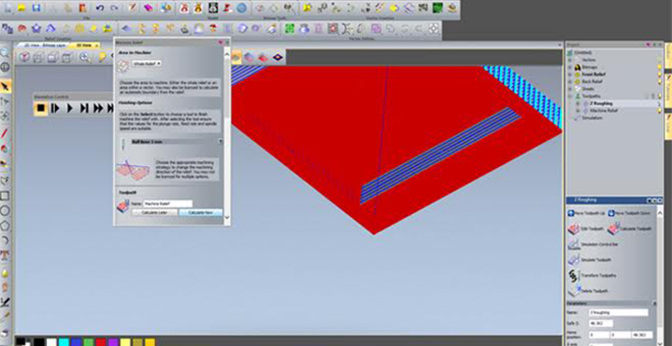
Task: Undo the last action
Action: point(100,8)
